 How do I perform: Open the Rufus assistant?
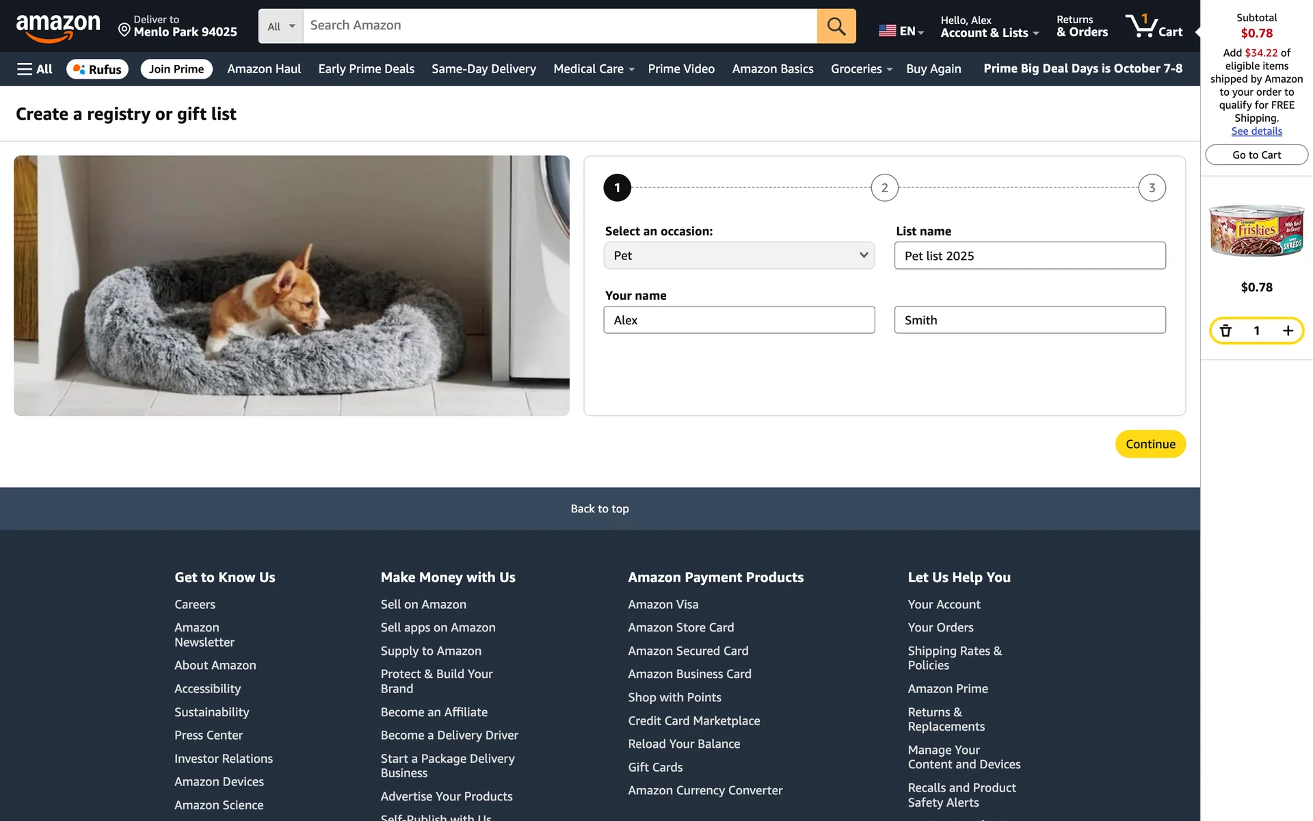[97, 69]
